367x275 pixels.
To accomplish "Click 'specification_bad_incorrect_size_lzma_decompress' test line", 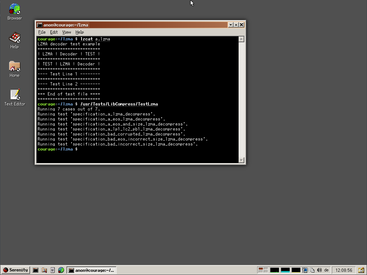I will pos(118,144).
